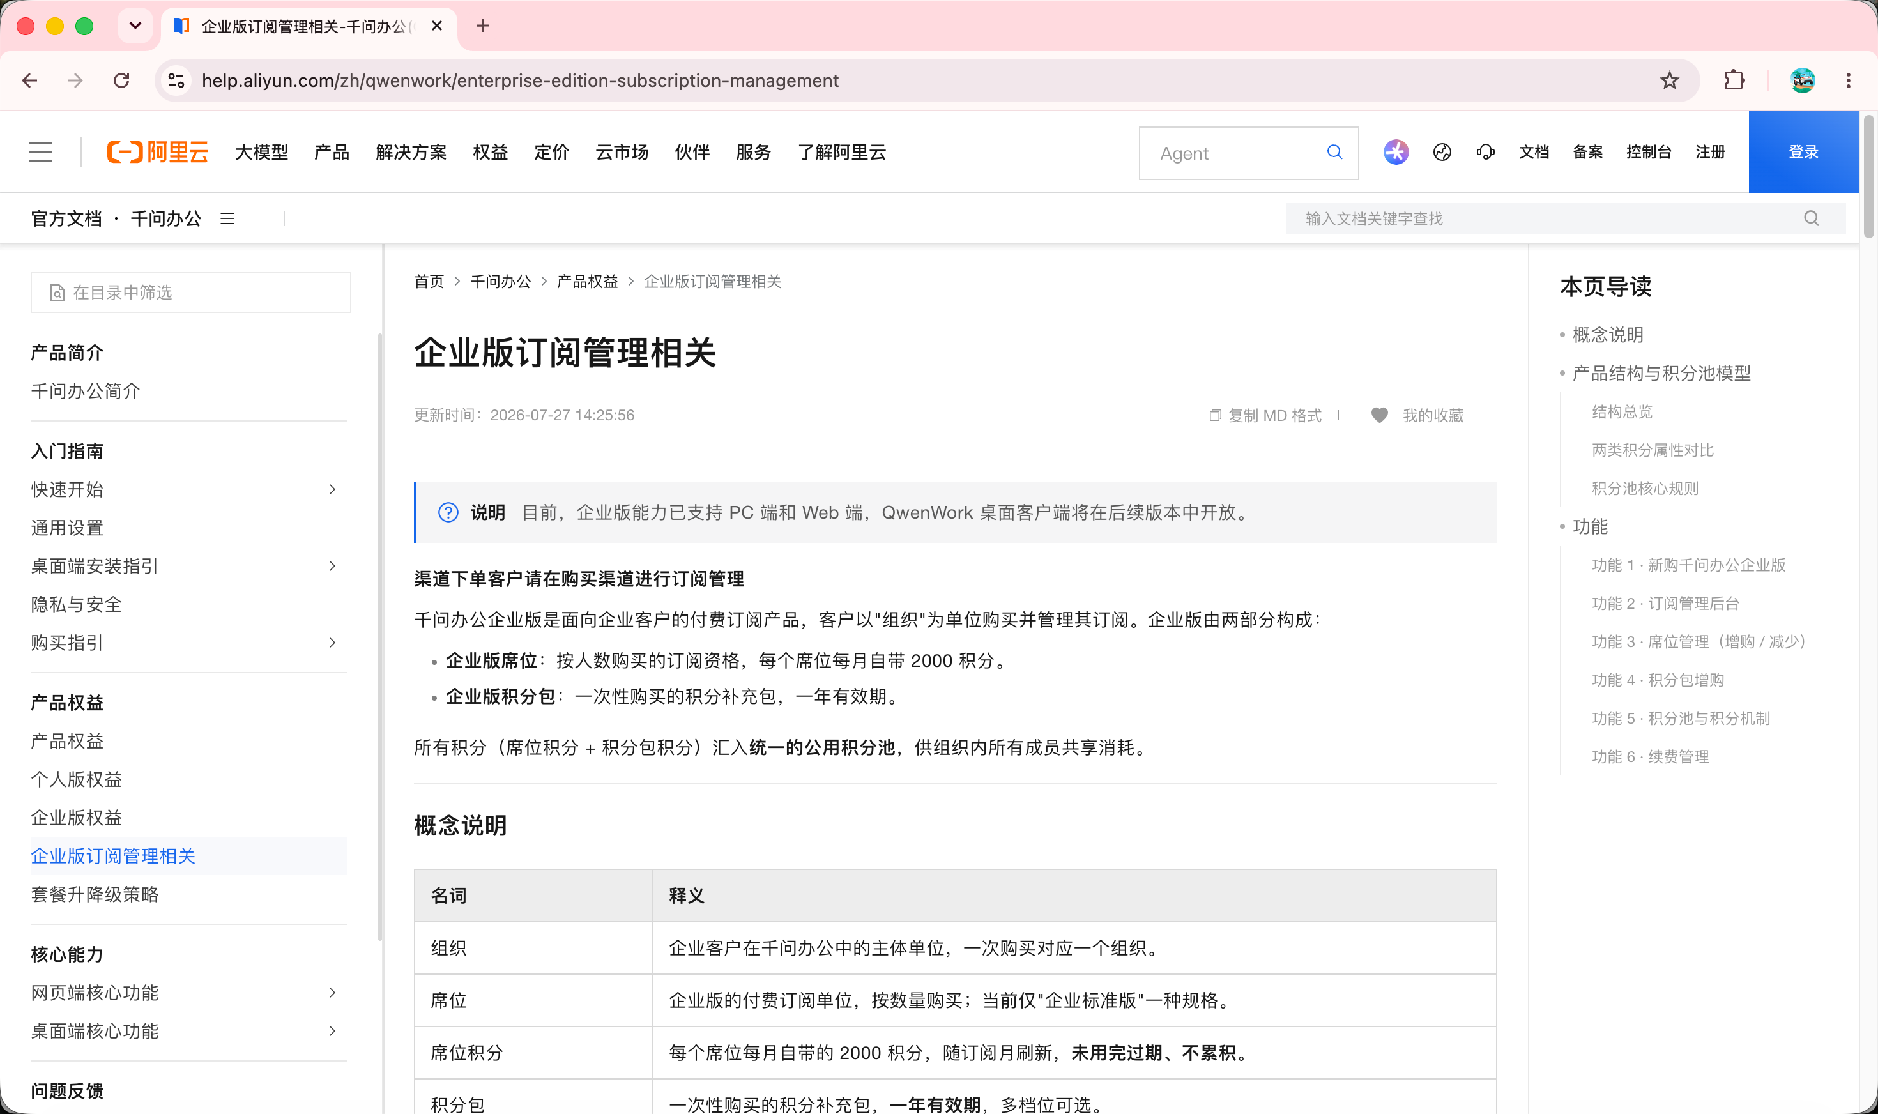
Task: Expand the 桌面端安装指引 sidebar section
Action: click(333, 566)
